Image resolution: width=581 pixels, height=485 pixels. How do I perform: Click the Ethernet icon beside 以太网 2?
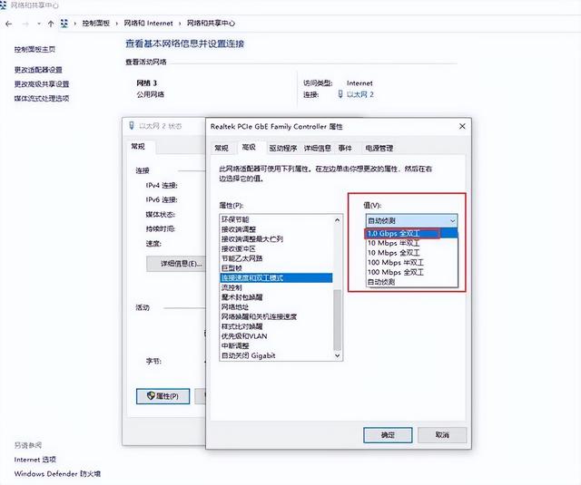[340, 94]
